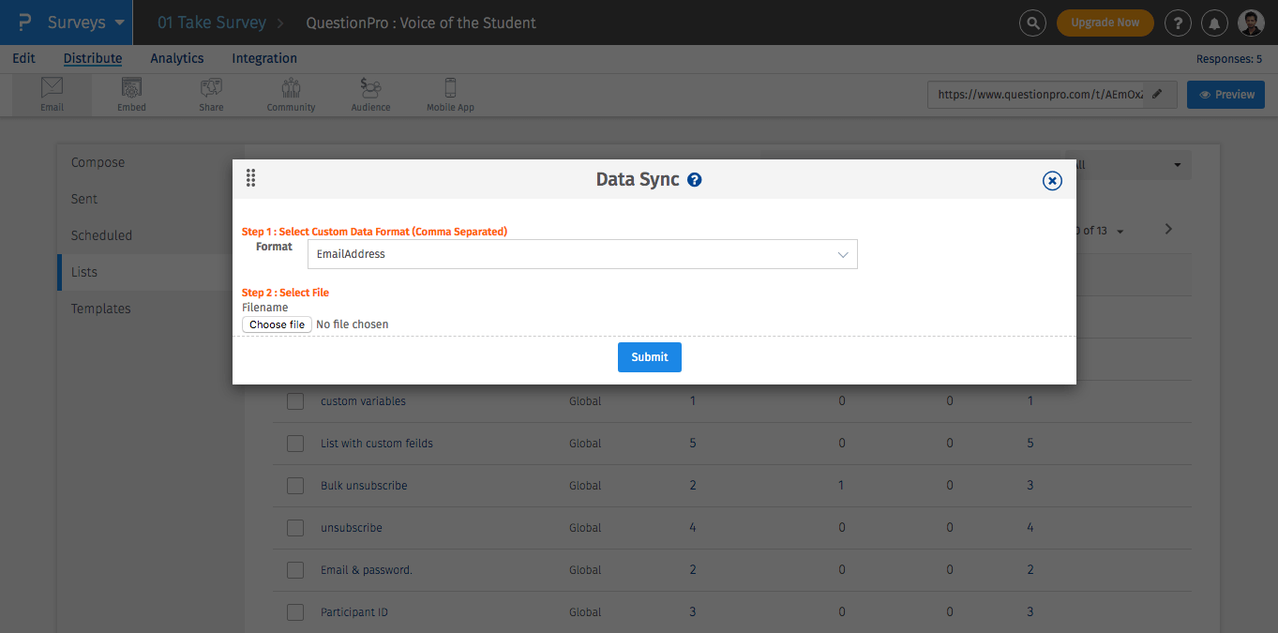Expand the pagination count dropdown
This screenshot has width=1278, height=633.
[1120, 231]
